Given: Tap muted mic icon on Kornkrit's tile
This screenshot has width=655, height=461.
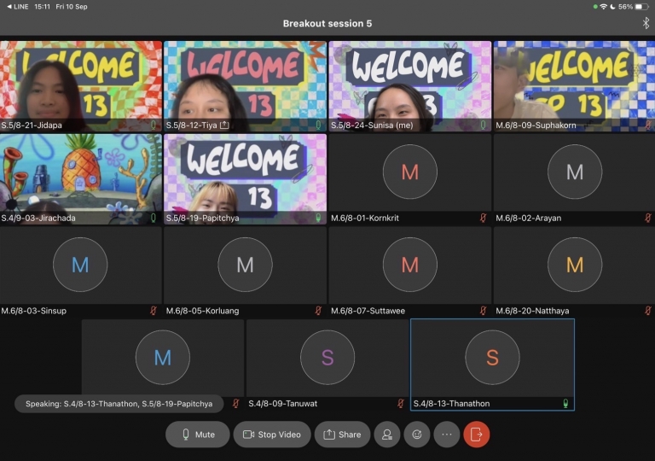Looking at the screenshot, I should [484, 218].
